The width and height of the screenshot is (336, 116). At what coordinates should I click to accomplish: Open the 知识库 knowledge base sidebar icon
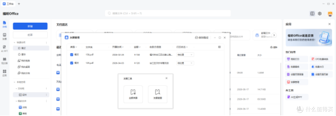pos(4,60)
